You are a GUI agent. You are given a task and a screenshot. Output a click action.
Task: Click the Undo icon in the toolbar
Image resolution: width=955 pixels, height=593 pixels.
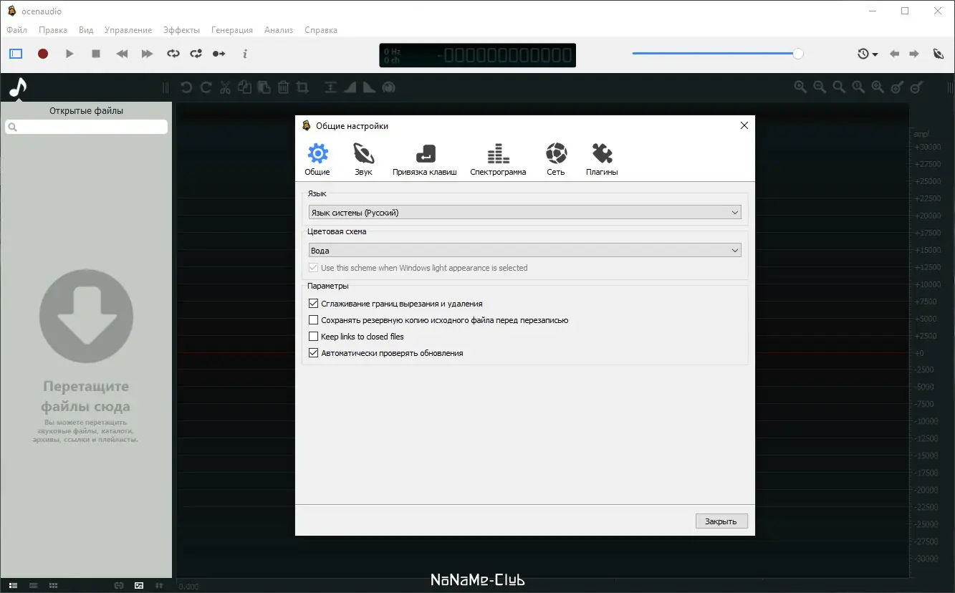click(x=185, y=87)
